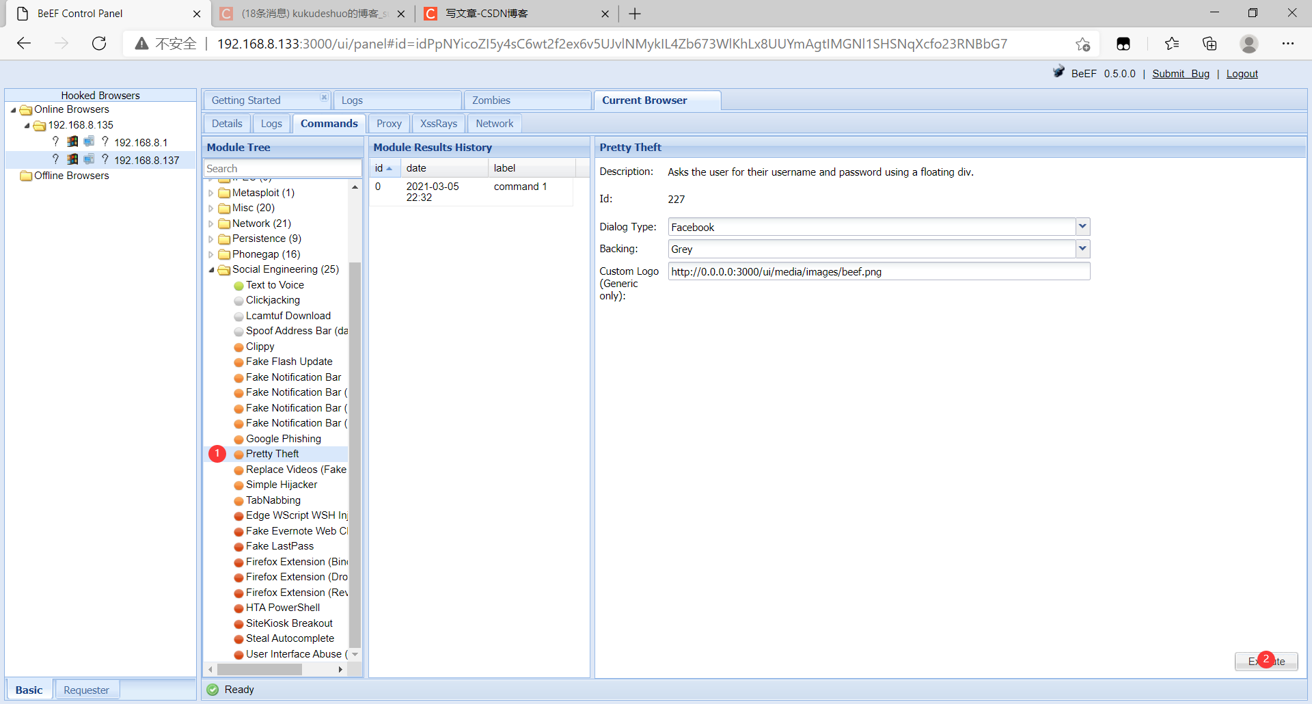Click the Offline Browsers folder icon
This screenshot has height=704, width=1312.
[x=26, y=176]
